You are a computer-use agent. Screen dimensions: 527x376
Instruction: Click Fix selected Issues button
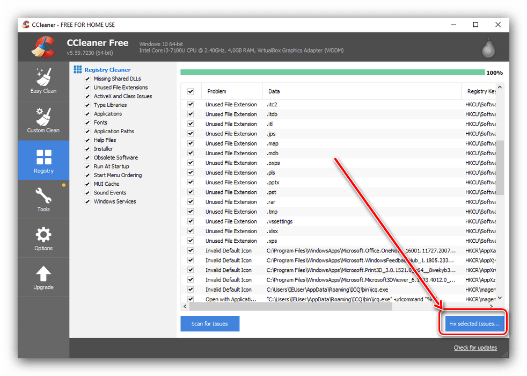pyautogui.click(x=474, y=323)
